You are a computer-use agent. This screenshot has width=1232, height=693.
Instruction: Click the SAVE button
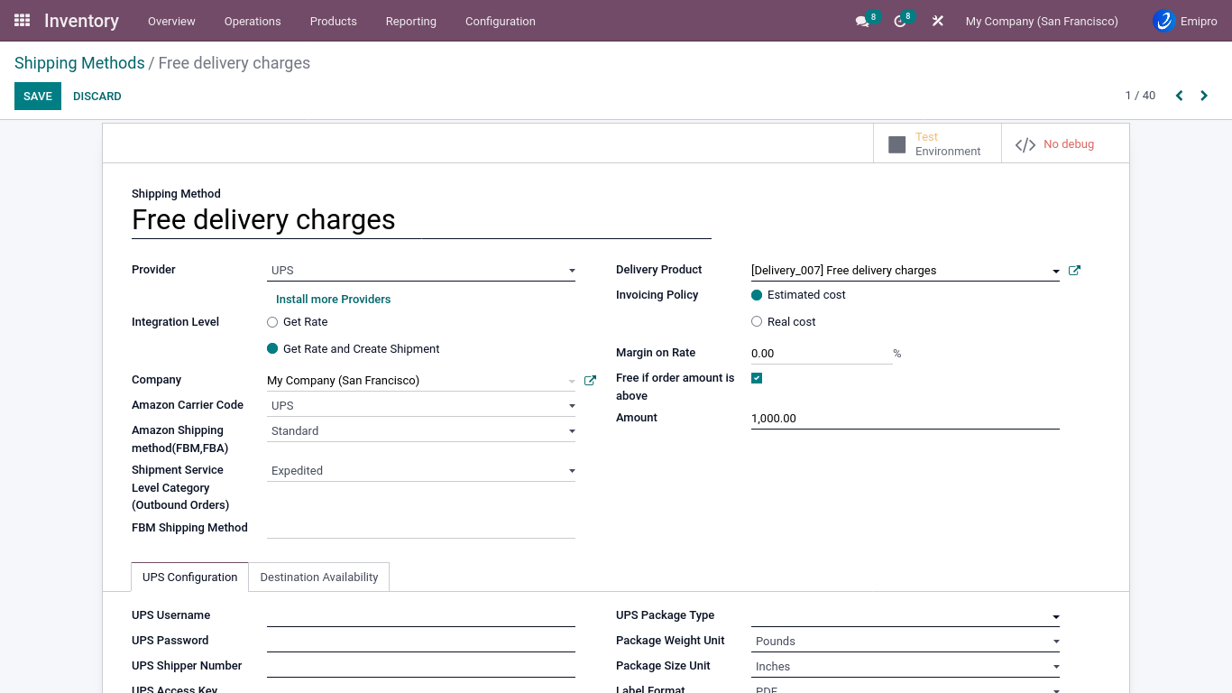(x=38, y=97)
